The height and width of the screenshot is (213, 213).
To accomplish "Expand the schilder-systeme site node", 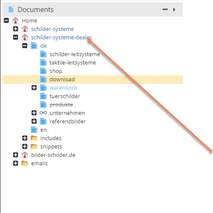I will [x=16, y=29].
